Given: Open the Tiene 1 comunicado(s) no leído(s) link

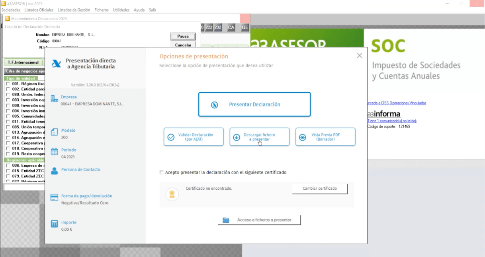Looking at the screenshot, I should coord(392,121).
